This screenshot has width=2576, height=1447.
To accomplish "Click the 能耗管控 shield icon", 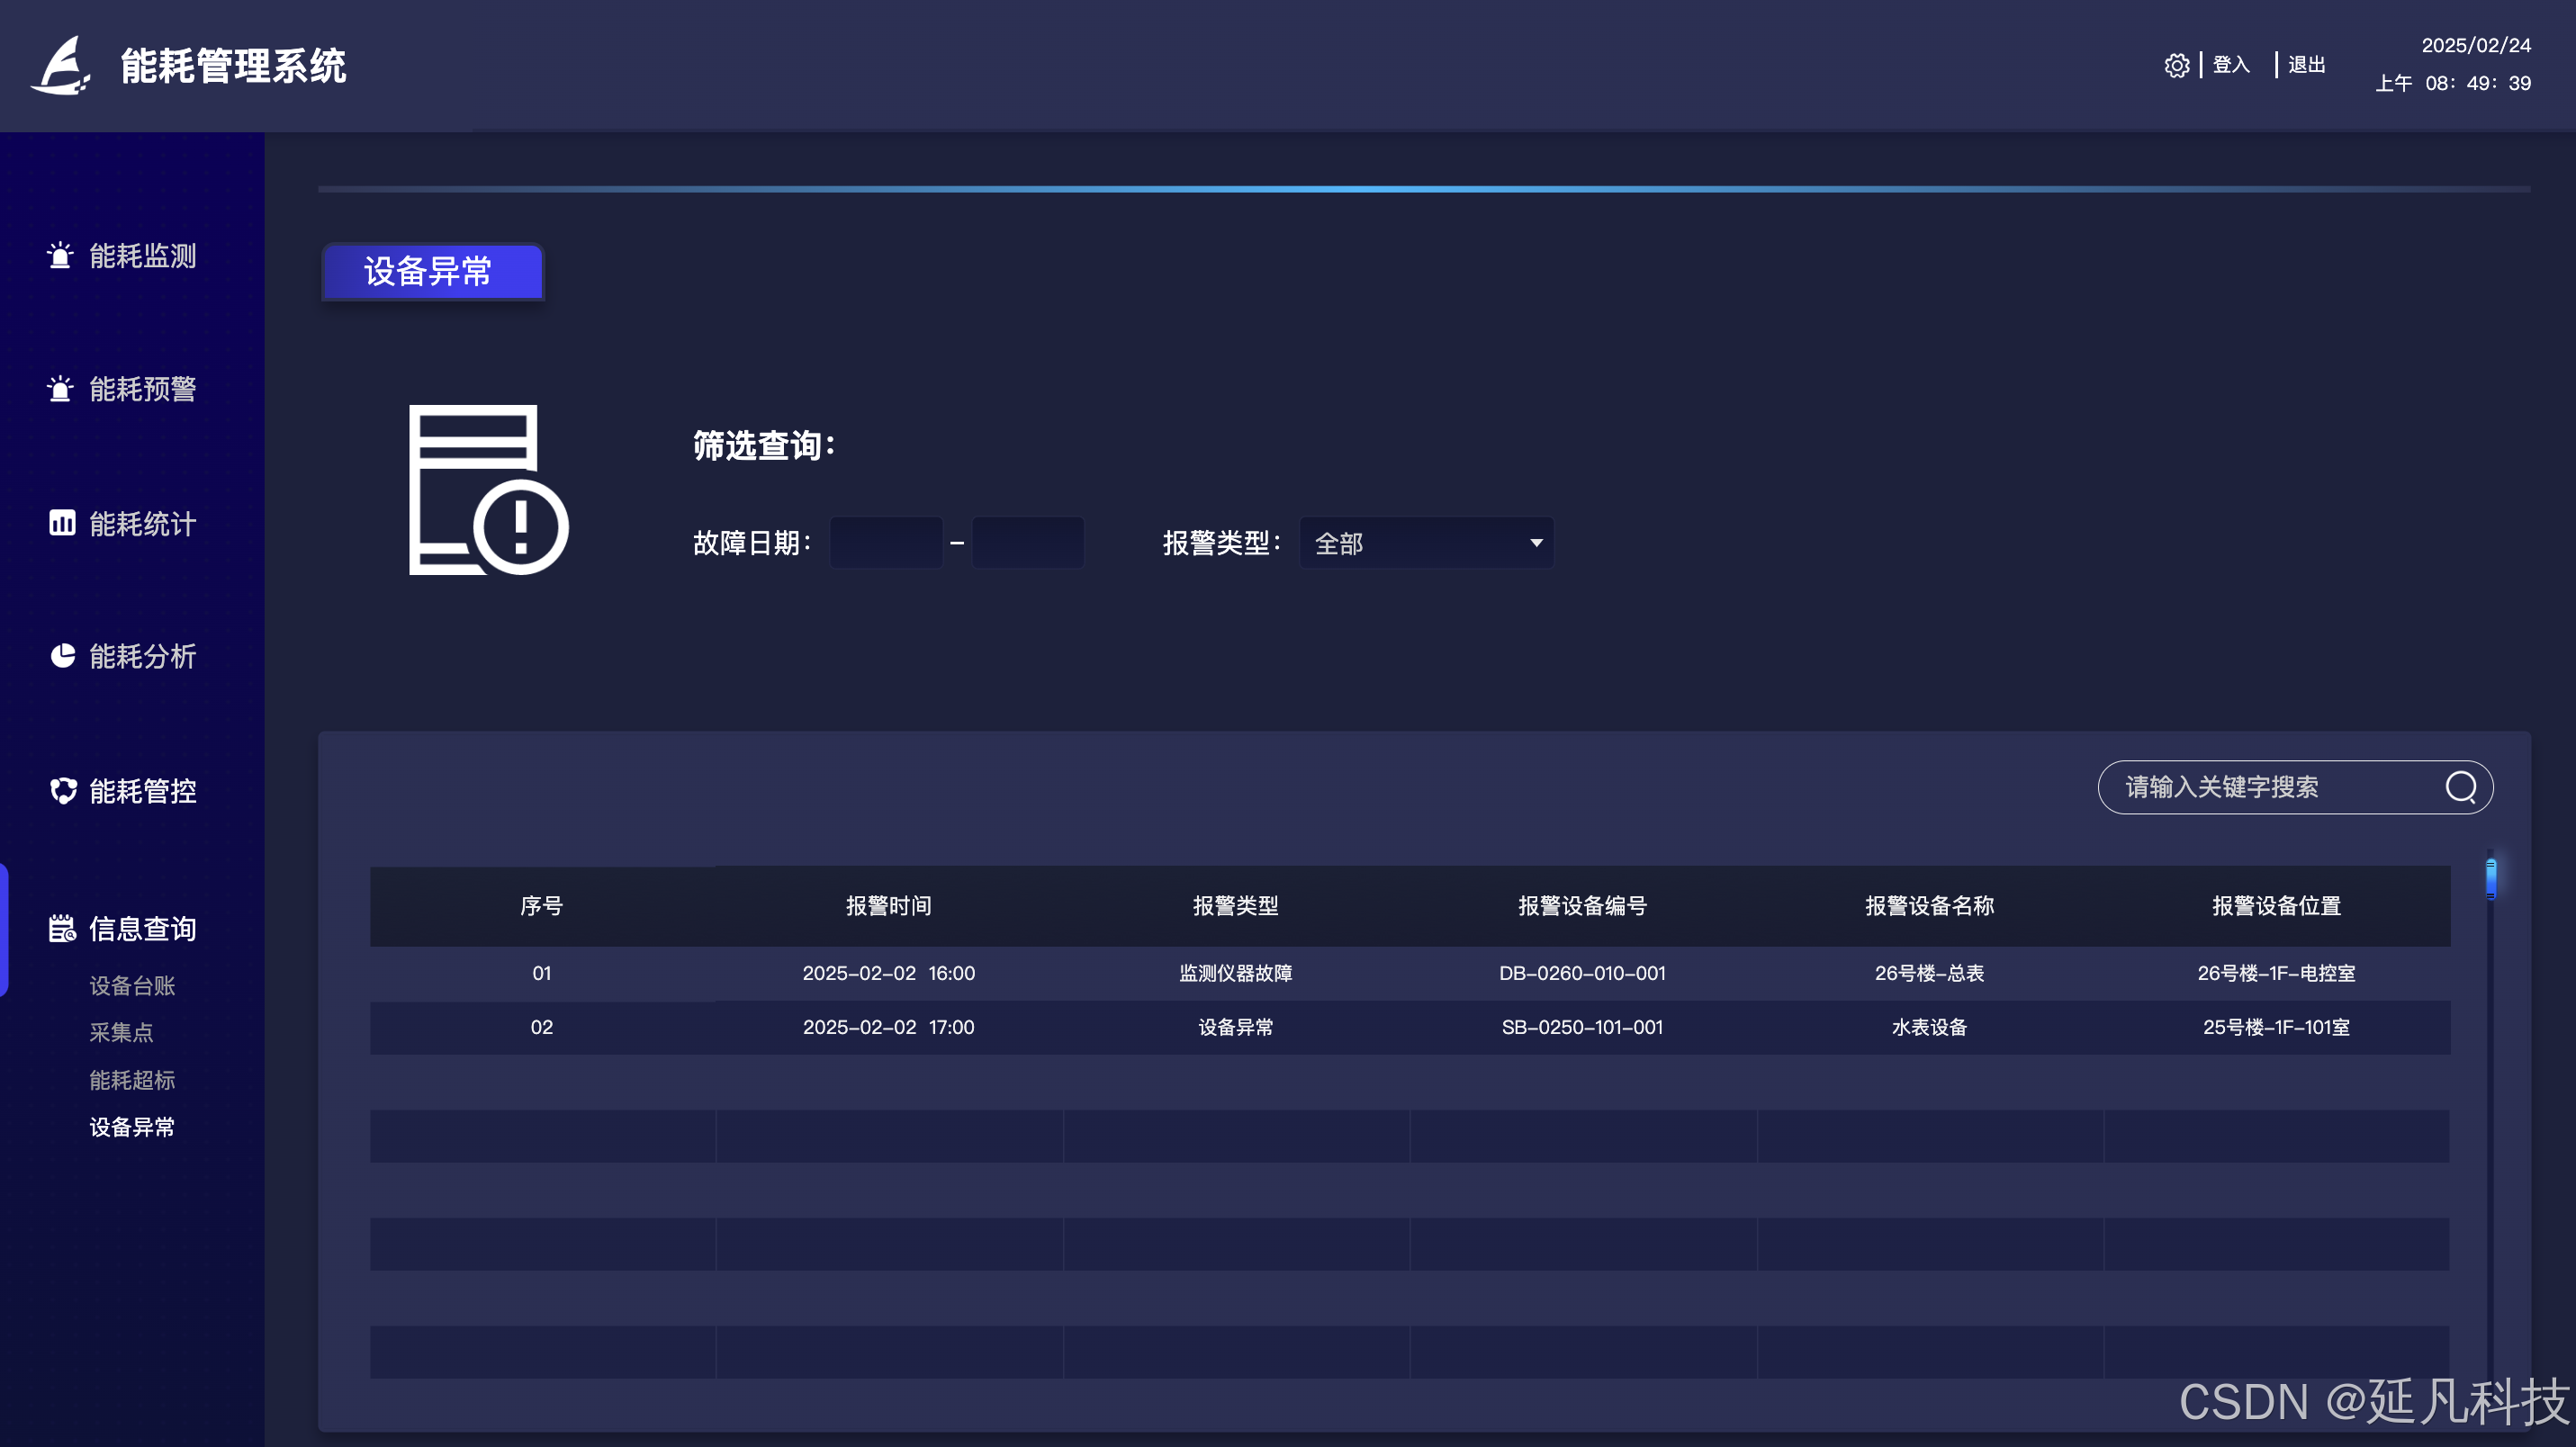I will coord(63,791).
